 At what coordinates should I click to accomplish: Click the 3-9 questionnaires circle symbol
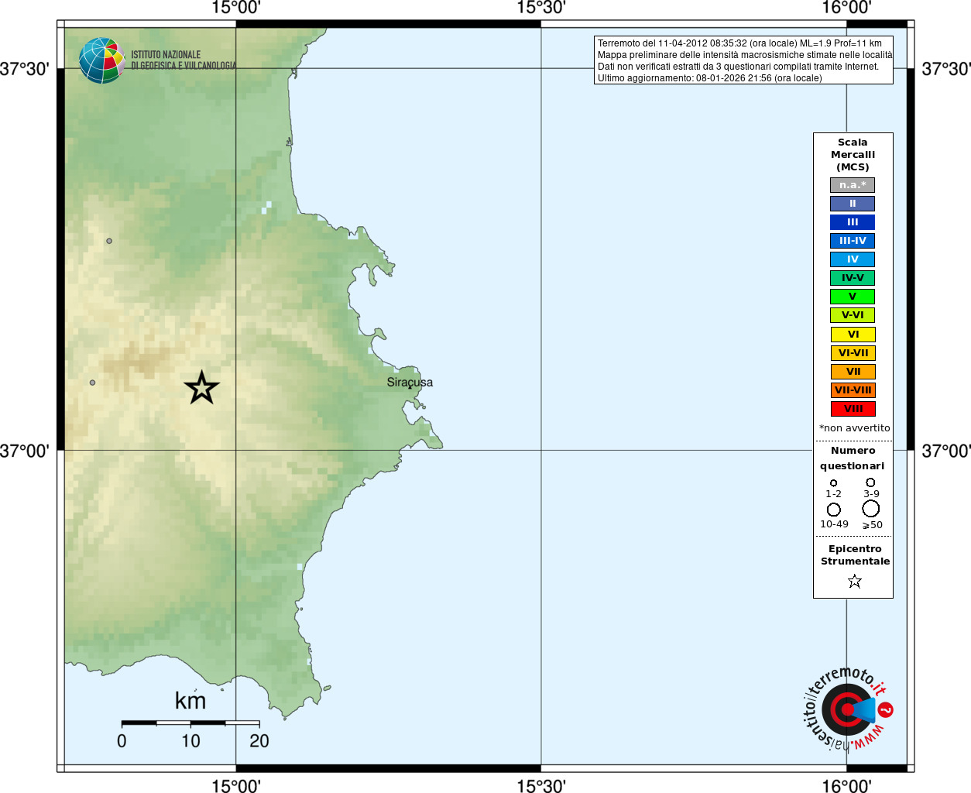pos(871,482)
